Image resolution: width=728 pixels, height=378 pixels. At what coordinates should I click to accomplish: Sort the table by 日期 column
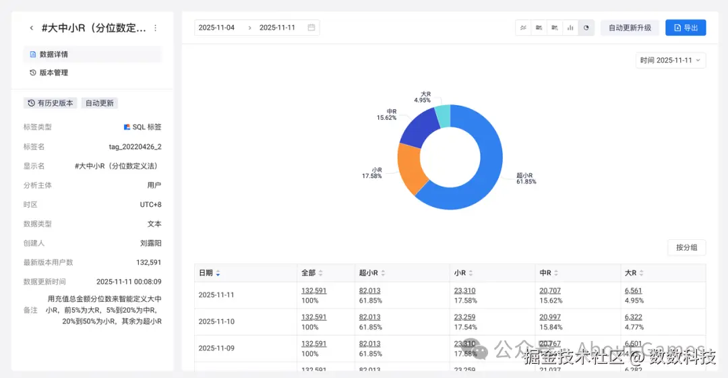click(x=218, y=273)
